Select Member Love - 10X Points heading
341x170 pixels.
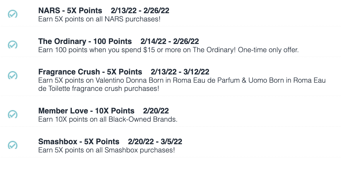point(86,111)
